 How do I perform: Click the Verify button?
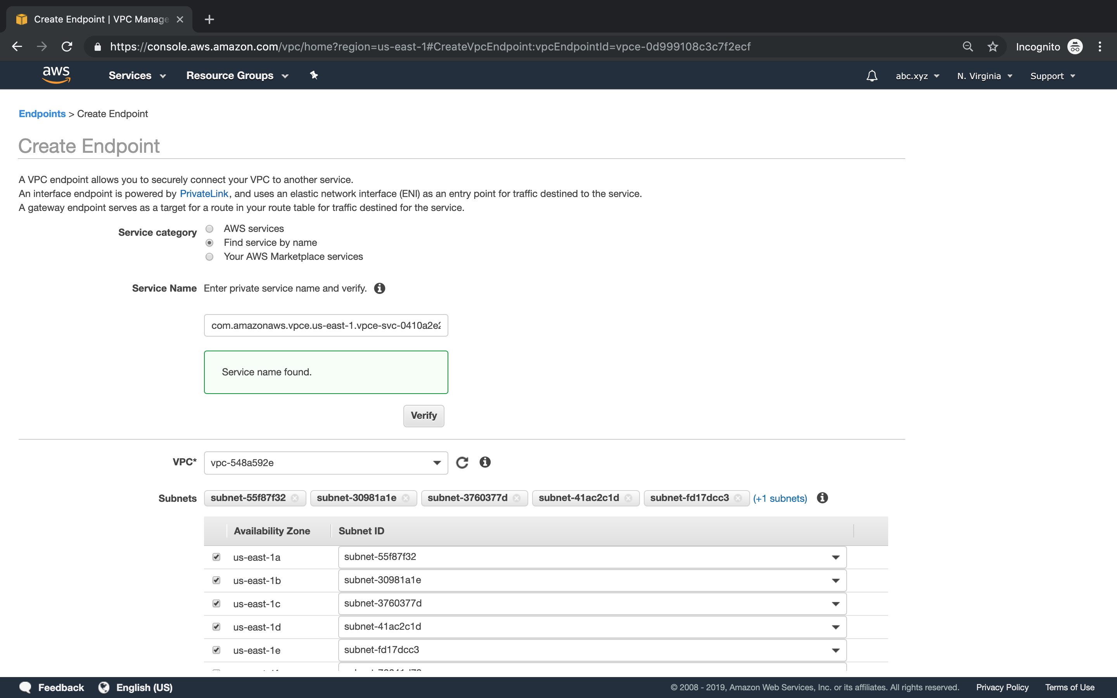[424, 415]
